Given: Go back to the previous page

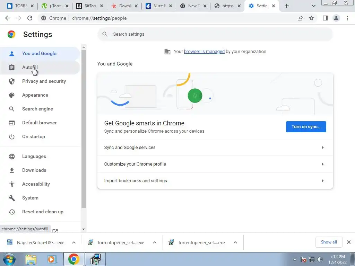Looking at the screenshot, I should [x=8, y=18].
